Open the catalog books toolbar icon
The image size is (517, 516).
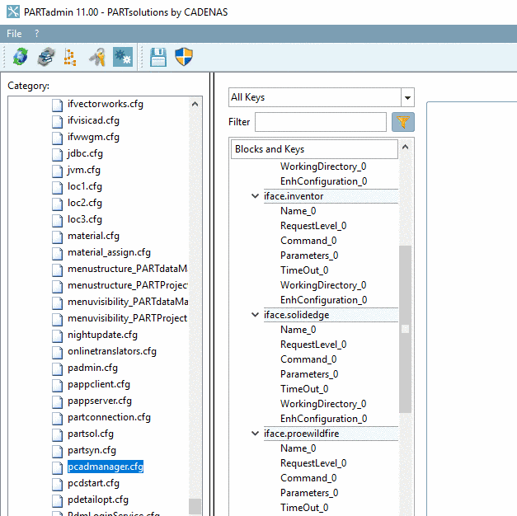46,57
